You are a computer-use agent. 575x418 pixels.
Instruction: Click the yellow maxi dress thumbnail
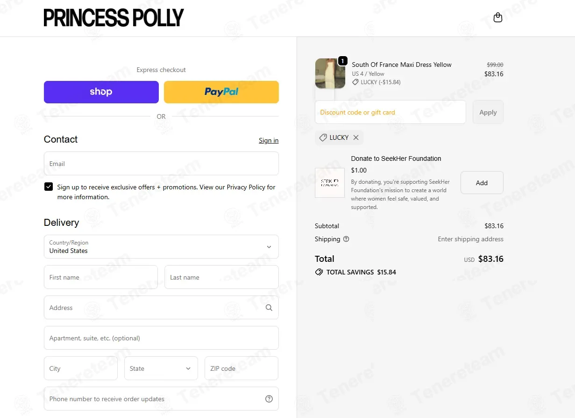(x=330, y=73)
